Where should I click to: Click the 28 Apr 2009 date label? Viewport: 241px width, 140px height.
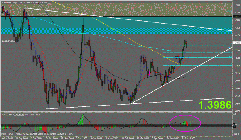173,138
